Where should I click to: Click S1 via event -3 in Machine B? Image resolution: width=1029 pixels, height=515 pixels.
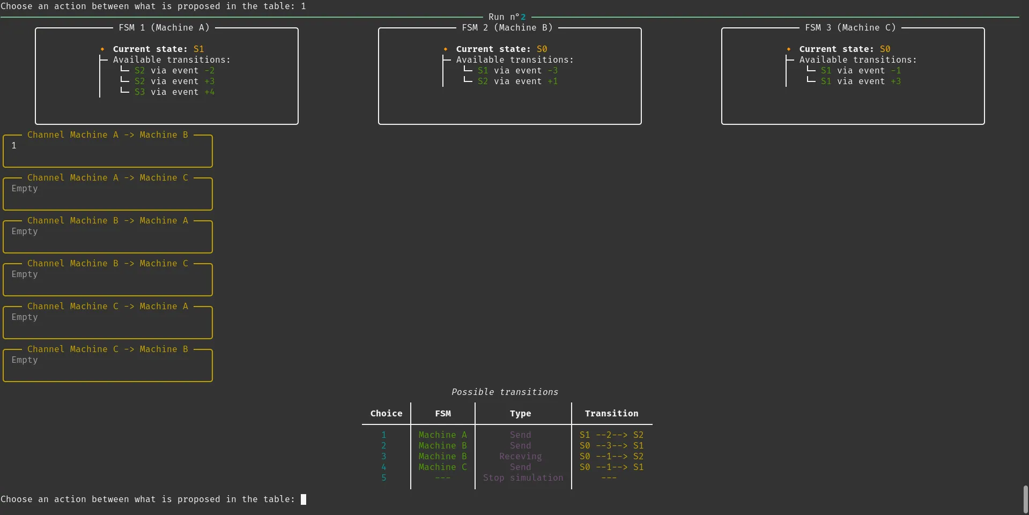517,71
